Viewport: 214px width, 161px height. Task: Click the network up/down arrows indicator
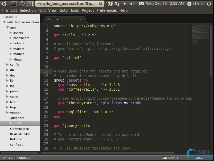(117, 4)
